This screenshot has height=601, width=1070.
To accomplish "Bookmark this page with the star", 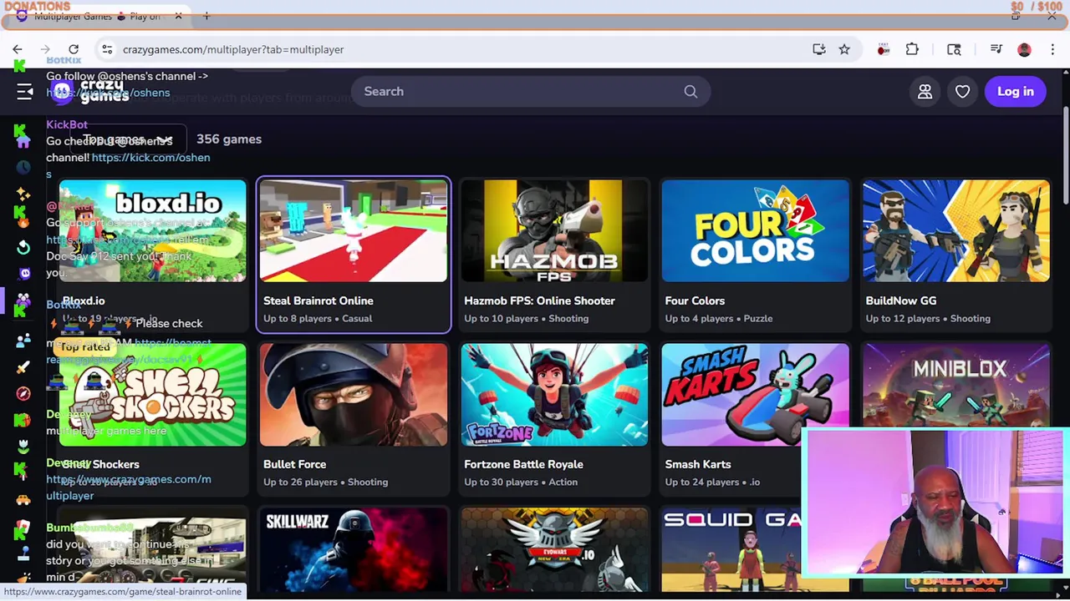I will click(844, 49).
